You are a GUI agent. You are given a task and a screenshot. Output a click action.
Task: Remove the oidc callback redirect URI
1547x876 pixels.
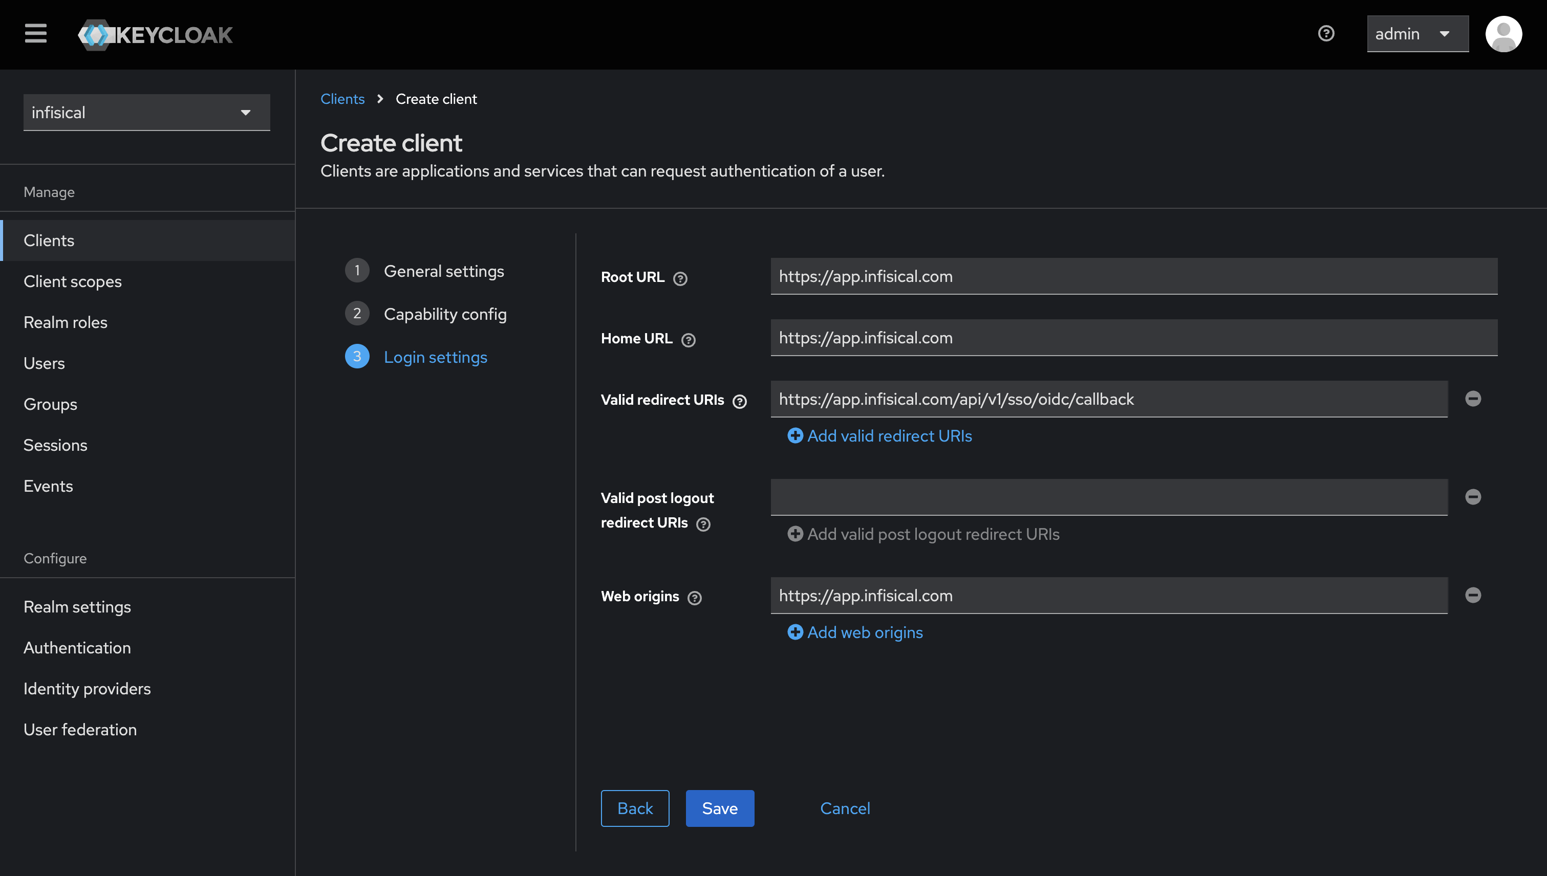pos(1473,398)
